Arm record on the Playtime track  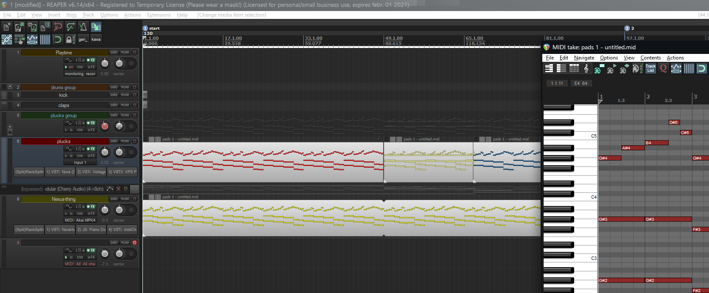pos(134,53)
